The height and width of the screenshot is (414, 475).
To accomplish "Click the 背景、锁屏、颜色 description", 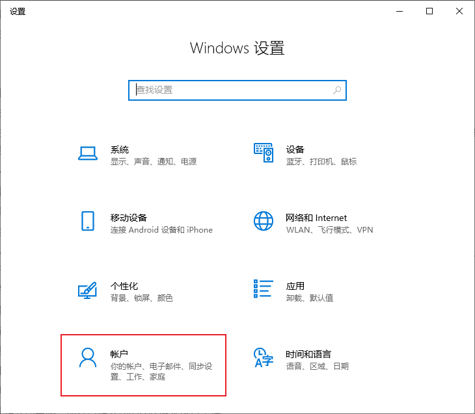I will 142,298.
